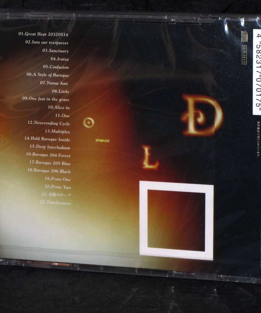Click the small circle ring symbol
This screenshot has width=261, height=313.
pyautogui.click(x=89, y=123)
